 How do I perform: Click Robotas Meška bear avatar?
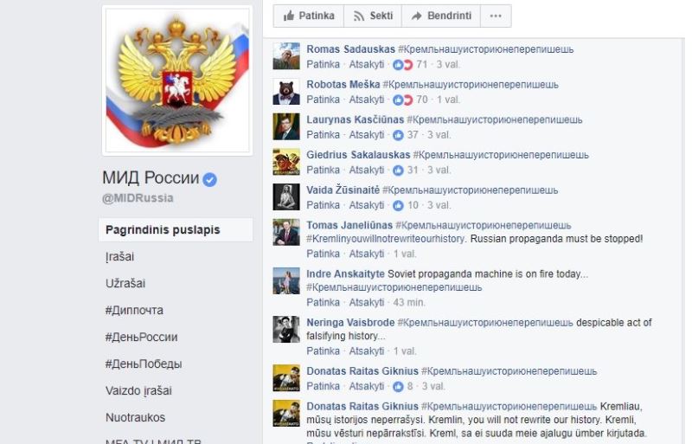pos(286,92)
